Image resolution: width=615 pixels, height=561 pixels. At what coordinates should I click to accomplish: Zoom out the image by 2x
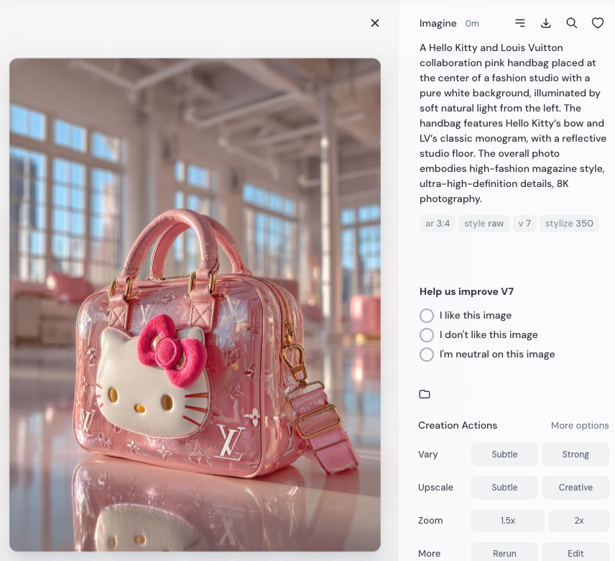click(578, 521)
